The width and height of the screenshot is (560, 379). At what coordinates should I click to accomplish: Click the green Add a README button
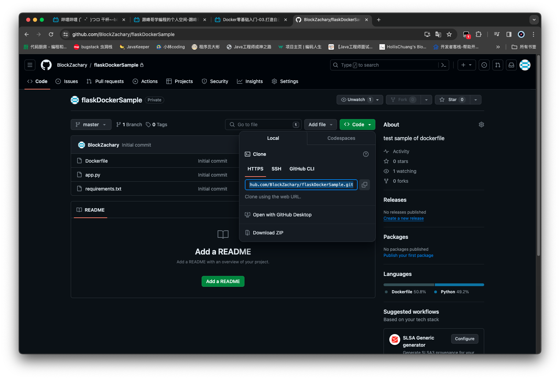point(223,281)
